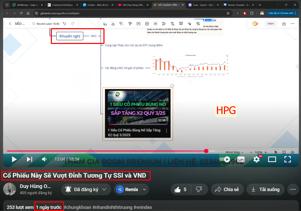Share the video via Chia sẻ
The width and height of the screenshot is (301, 211).
tap(227, 190)
